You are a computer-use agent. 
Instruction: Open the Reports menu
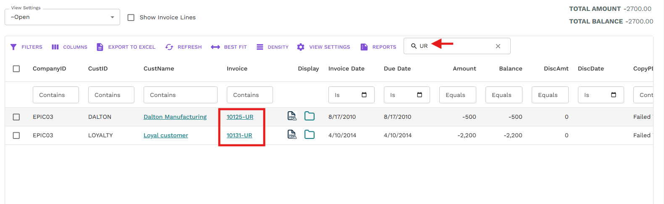tap(364, 47)
